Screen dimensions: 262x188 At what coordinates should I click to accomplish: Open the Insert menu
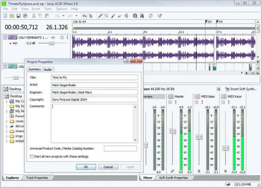(36, 9)
